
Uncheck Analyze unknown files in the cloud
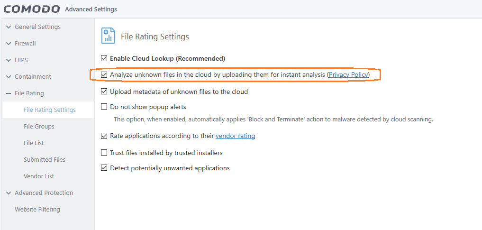104,75
